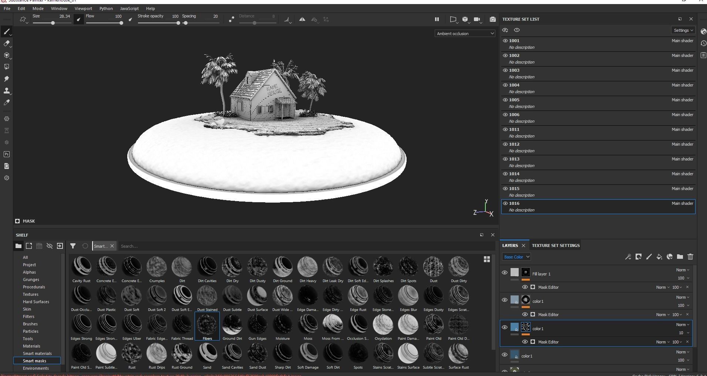
Task: Show Grunges category in Shelf
Action: coord(31,280)
